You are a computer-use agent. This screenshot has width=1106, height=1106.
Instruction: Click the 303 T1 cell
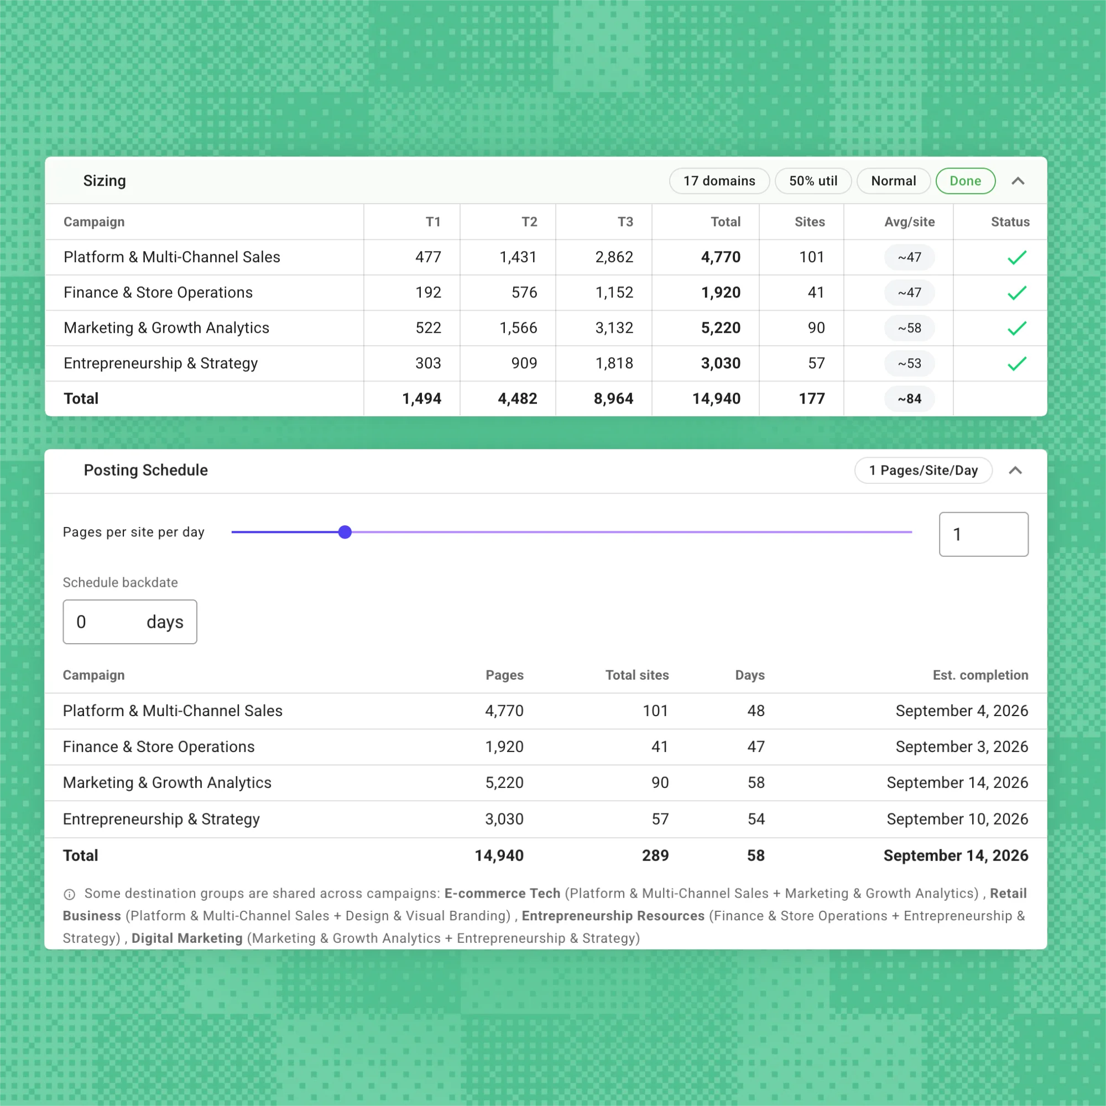point(428,363)
